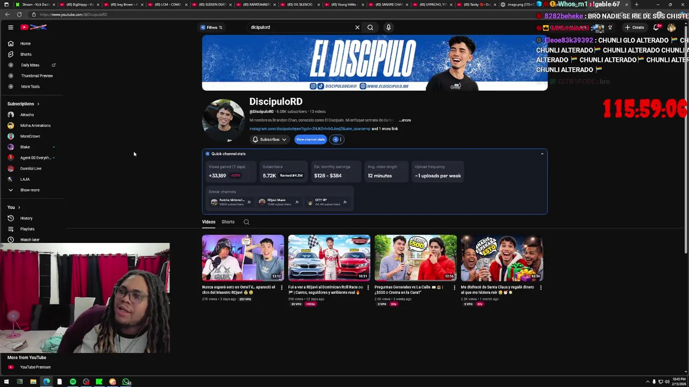Switch to the channel Shorts tab
Viewport: 689px width, 387px height.
click(x=228, y=222)
